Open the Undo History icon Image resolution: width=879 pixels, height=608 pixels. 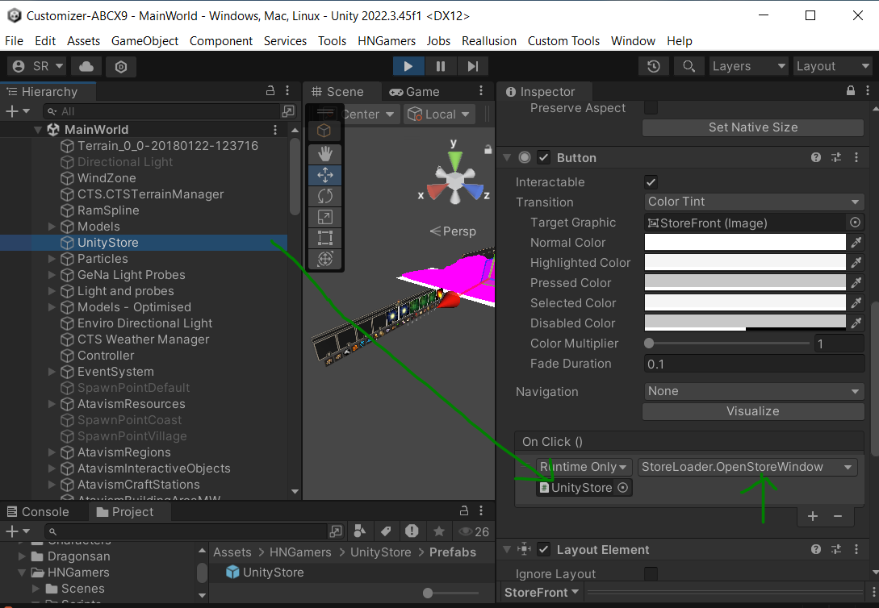(654, 66)
